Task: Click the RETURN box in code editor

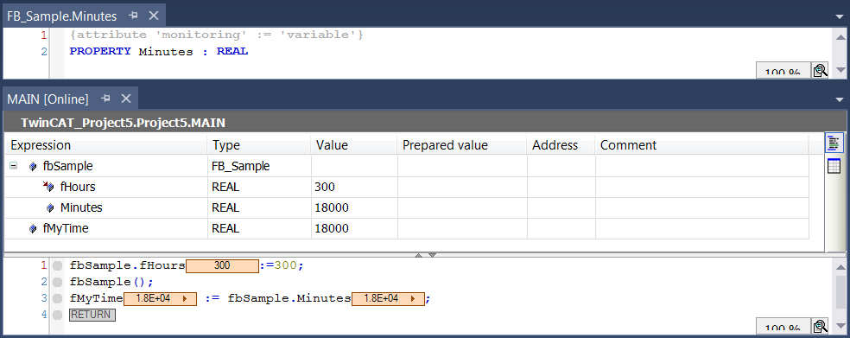Action: tap(92, 315)
